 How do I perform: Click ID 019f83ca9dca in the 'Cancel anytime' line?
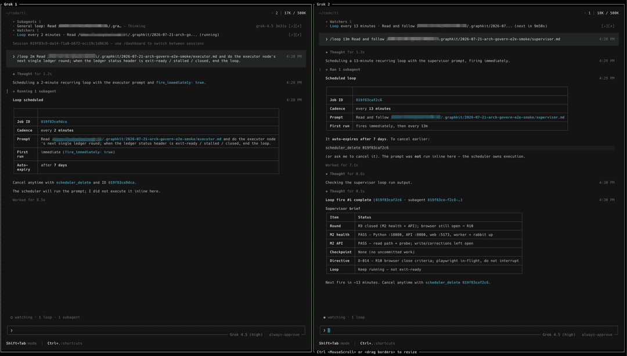tap(121, 182)
